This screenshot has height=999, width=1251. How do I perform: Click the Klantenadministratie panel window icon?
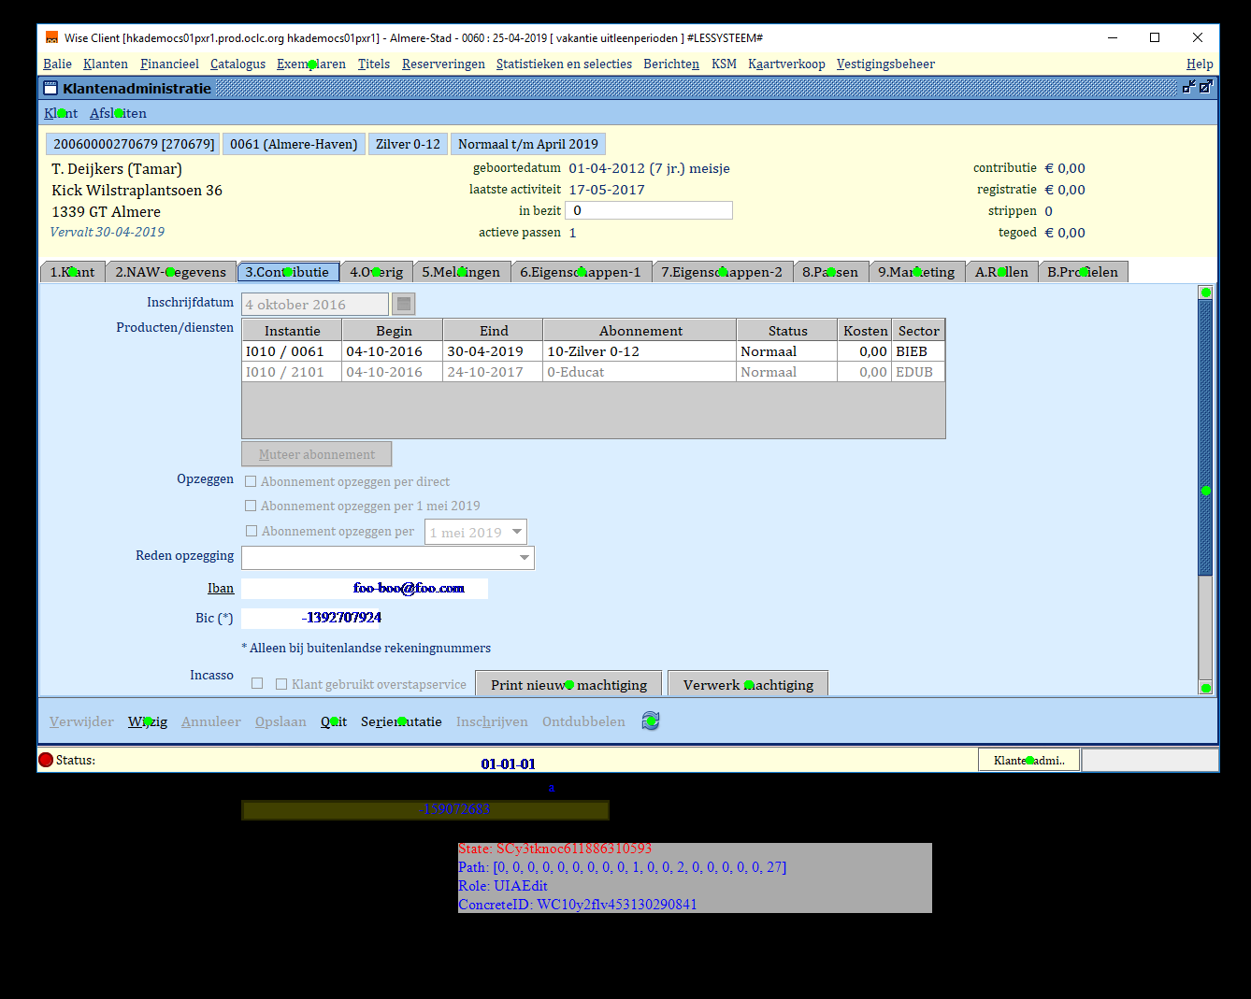[x=50, y=88]
